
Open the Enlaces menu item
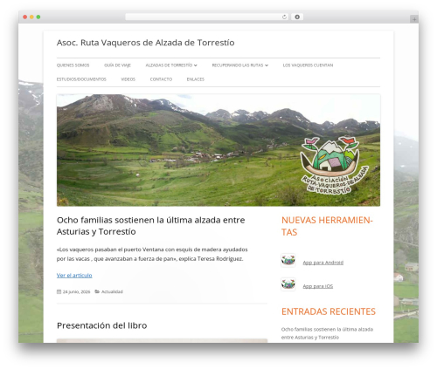coord(196,79)
